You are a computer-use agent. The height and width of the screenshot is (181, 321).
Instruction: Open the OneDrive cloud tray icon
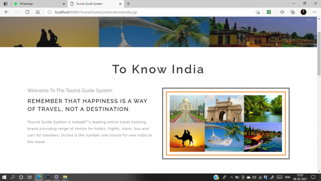[x=248, y=177]
